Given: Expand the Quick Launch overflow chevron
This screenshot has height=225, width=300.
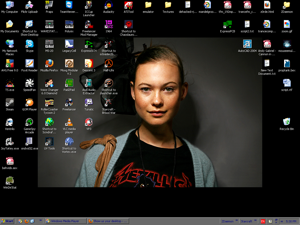Looking at the screenshot, I should click(x=40, y=220).
